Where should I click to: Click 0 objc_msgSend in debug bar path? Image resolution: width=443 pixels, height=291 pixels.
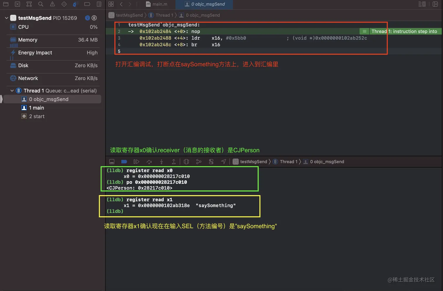pos(323,162)
